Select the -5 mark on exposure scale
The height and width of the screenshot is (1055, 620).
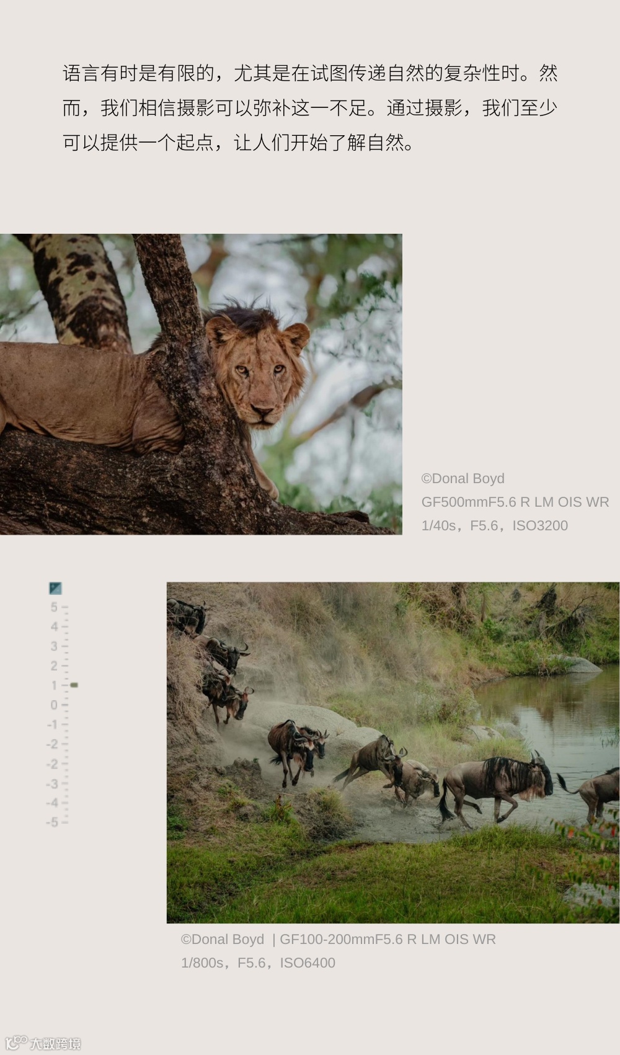pos(53,822)
